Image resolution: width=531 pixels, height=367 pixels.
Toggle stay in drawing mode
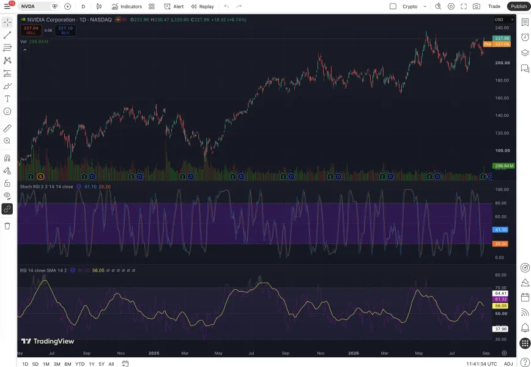click(7, 171)
